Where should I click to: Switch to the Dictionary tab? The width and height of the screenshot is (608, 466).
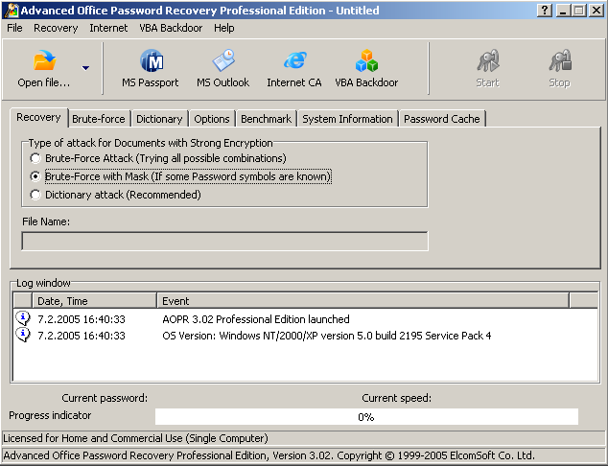click(x=159, y=119)
